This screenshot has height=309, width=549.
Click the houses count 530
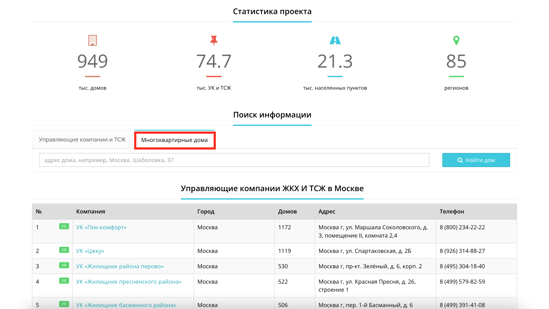[283, 266]
